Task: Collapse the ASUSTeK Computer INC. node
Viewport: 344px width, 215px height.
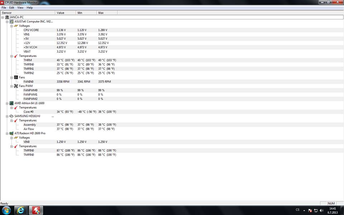Action: pyautogui.click(x=7, y=22)
